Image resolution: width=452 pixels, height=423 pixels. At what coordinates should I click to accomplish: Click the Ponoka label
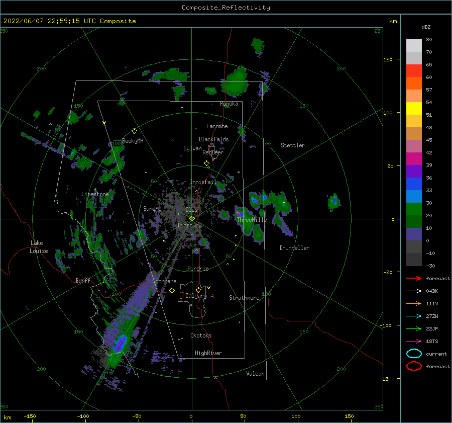point(229,104)
